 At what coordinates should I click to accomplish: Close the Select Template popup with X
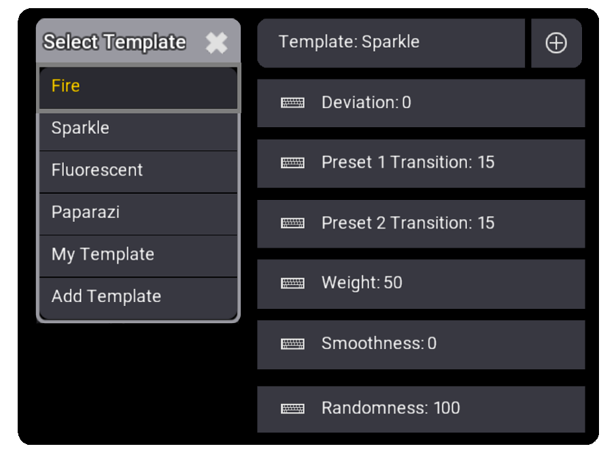[216, 42]
